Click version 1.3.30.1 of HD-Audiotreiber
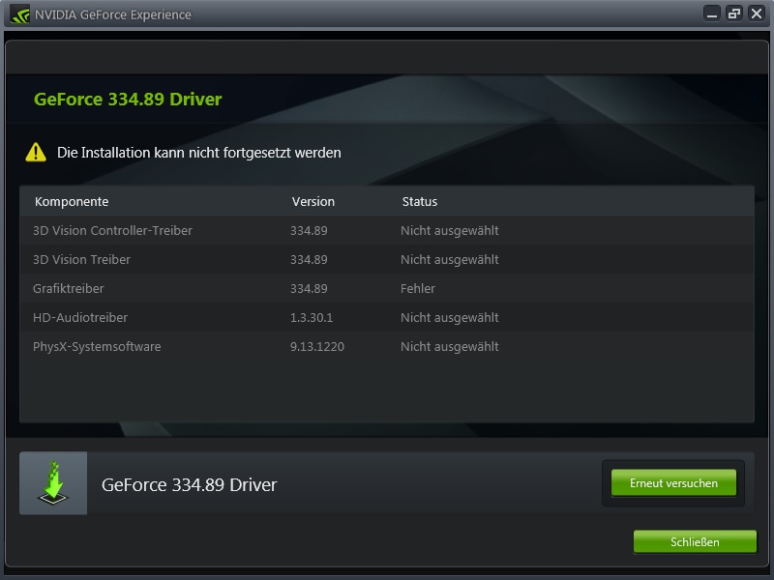Image resolution: width=774 pixels, height=580 pixels. [312, 318]
